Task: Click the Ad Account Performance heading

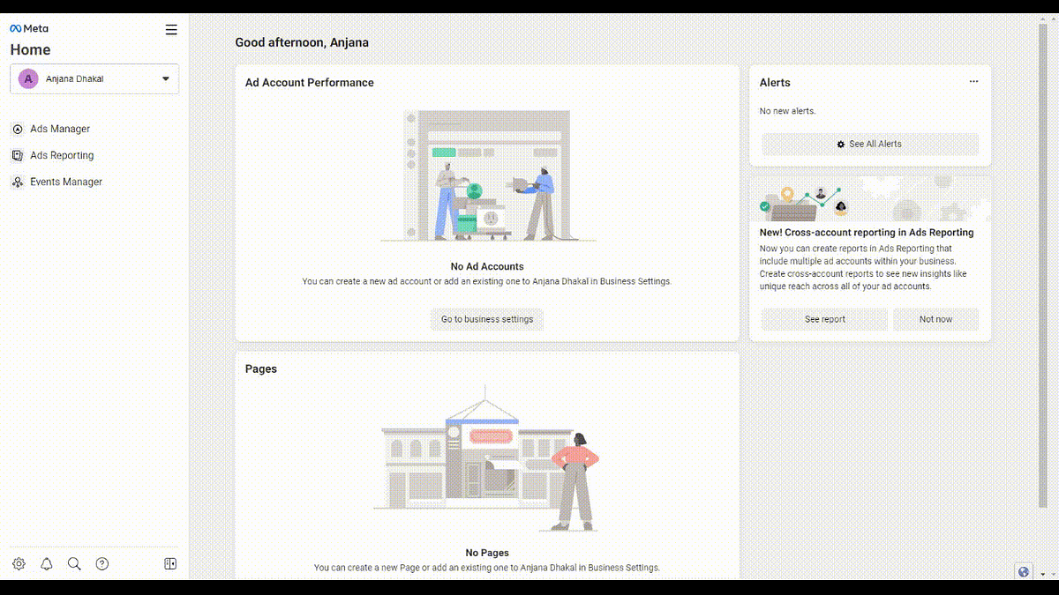Action: click(x=310, y=83)
